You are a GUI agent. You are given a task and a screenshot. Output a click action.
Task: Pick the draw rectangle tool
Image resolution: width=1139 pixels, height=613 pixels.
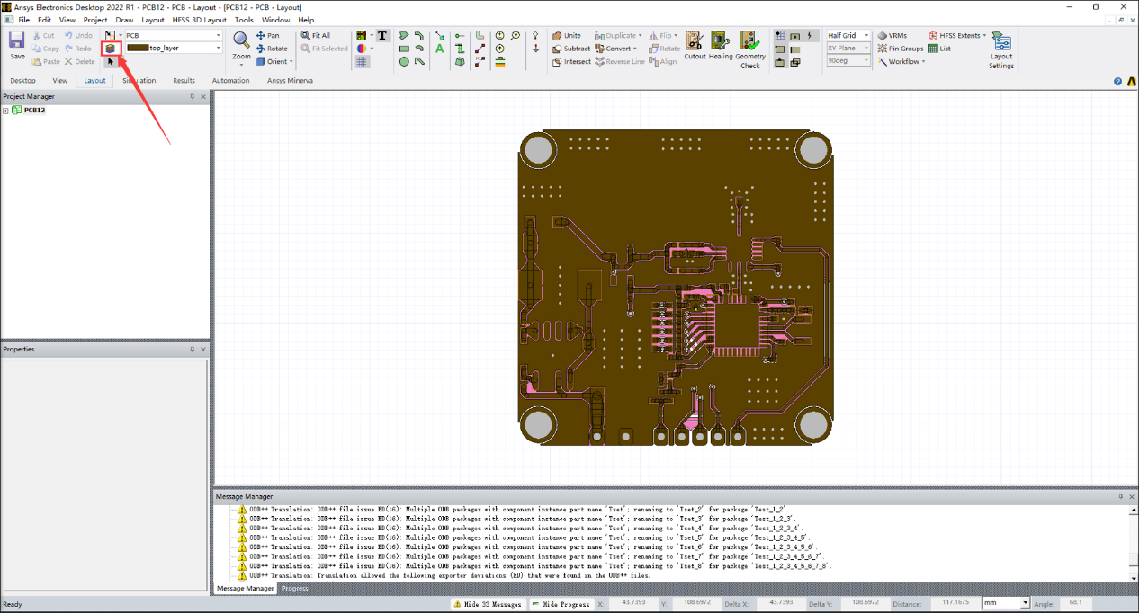[404, 49]
